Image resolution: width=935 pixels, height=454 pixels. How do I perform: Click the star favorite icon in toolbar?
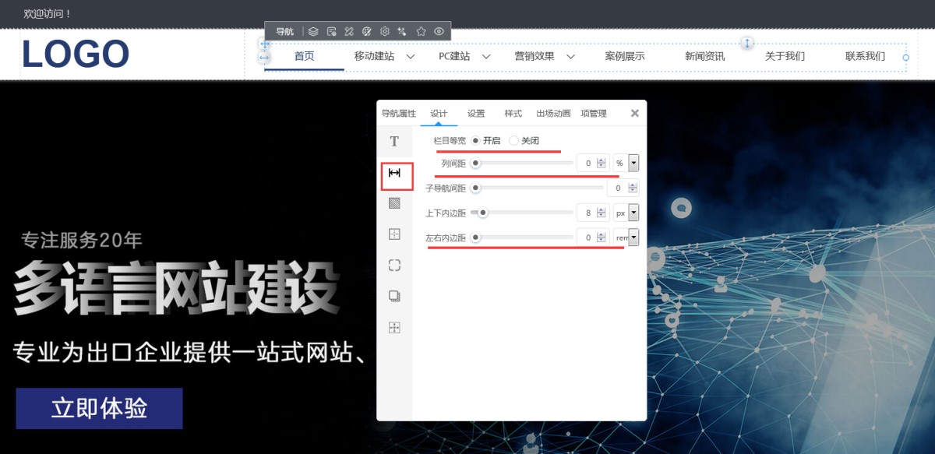pos(421,31)
